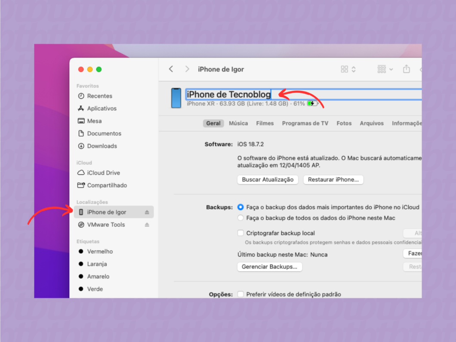Screen dimensions: 456x342
Task: Select backup to this Mac radio option
Action: click(x=240, y=218)
